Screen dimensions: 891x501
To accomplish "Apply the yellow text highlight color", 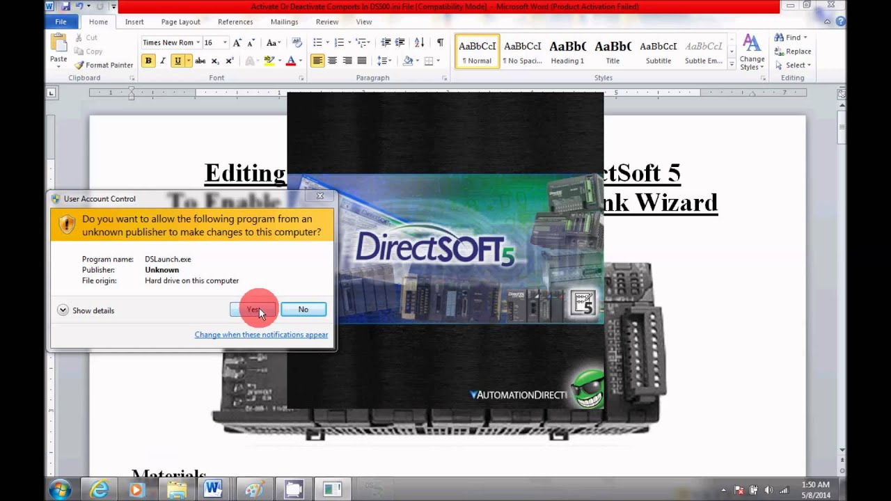I will click(269, 61).
